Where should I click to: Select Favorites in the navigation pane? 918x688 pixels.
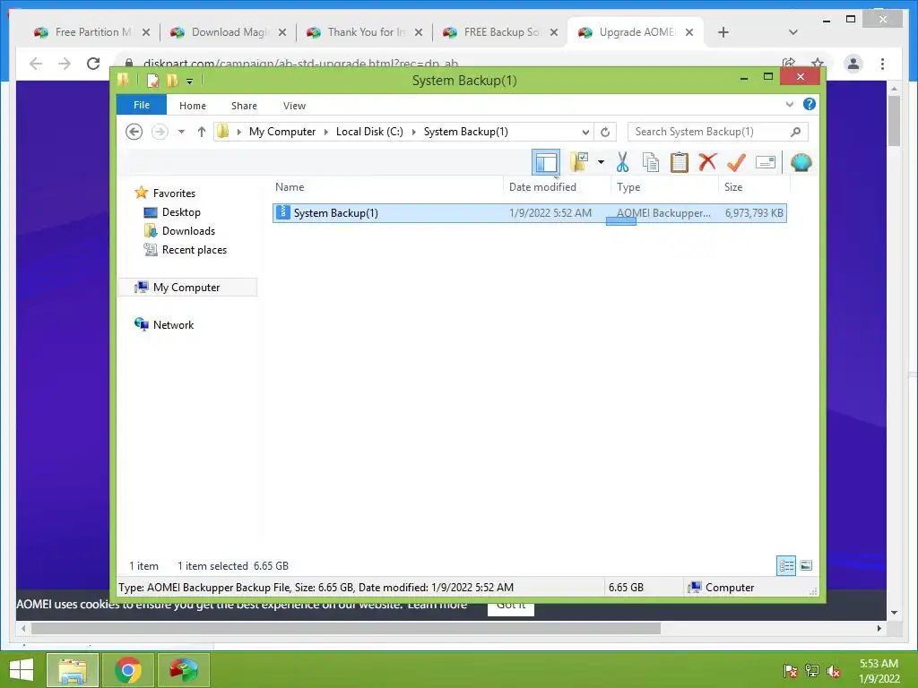174,193
